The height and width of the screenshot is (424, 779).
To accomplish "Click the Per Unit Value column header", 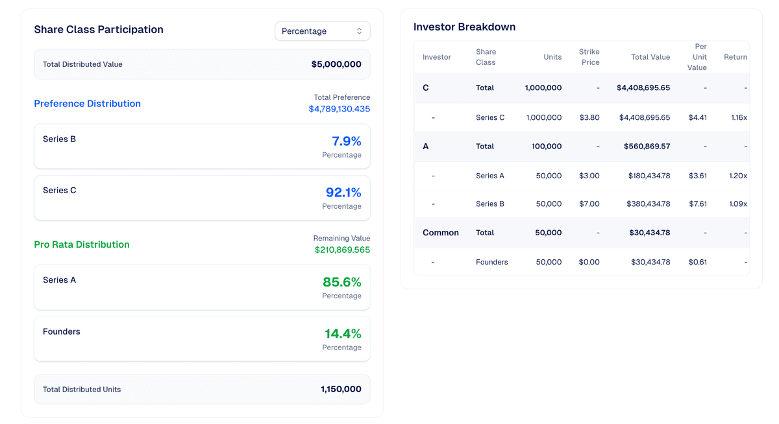I will click(x=697, y=57).
